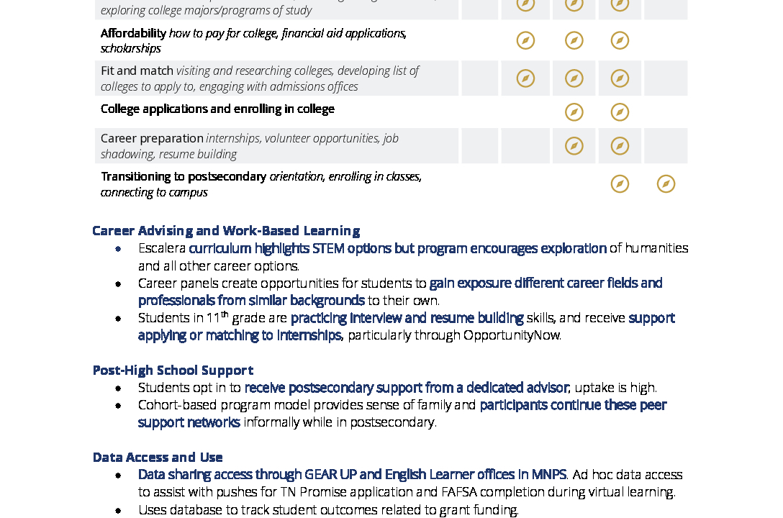Click 'participants continue these peer' highlighted text

coord(574,405)
